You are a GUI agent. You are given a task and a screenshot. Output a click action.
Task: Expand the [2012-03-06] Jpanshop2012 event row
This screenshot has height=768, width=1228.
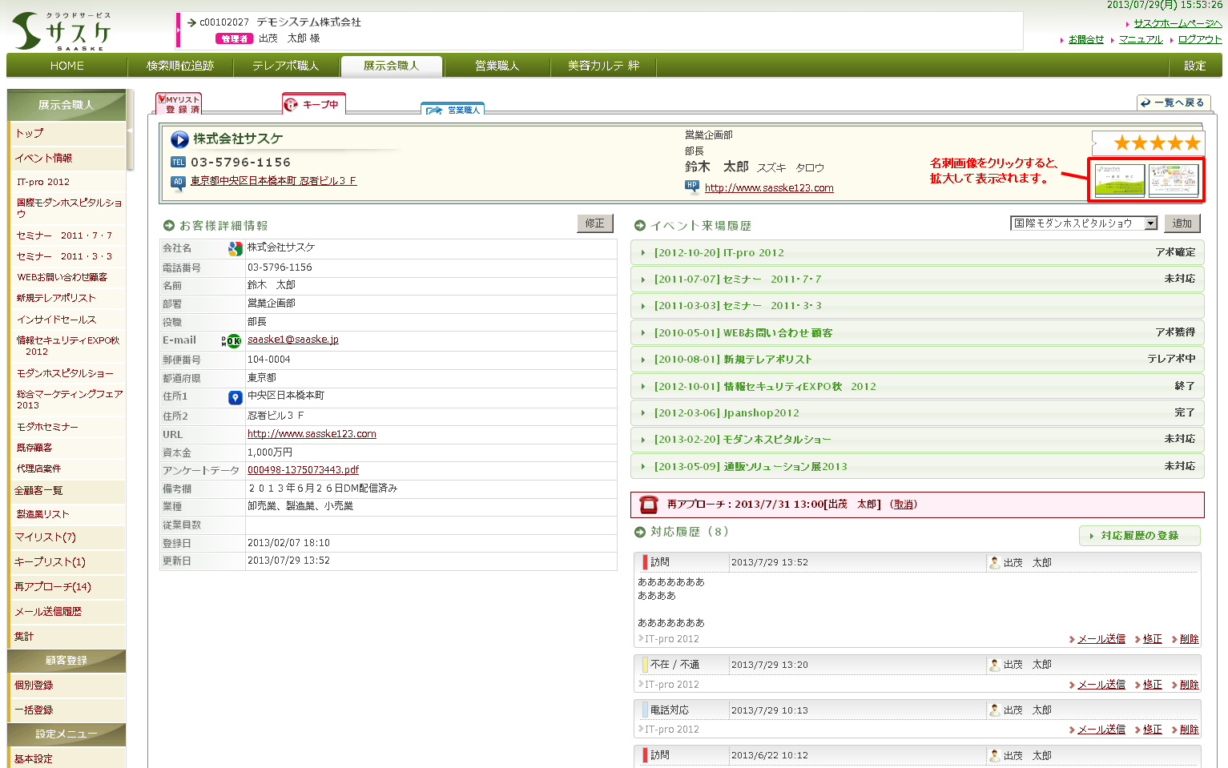[x=726, y=413]
